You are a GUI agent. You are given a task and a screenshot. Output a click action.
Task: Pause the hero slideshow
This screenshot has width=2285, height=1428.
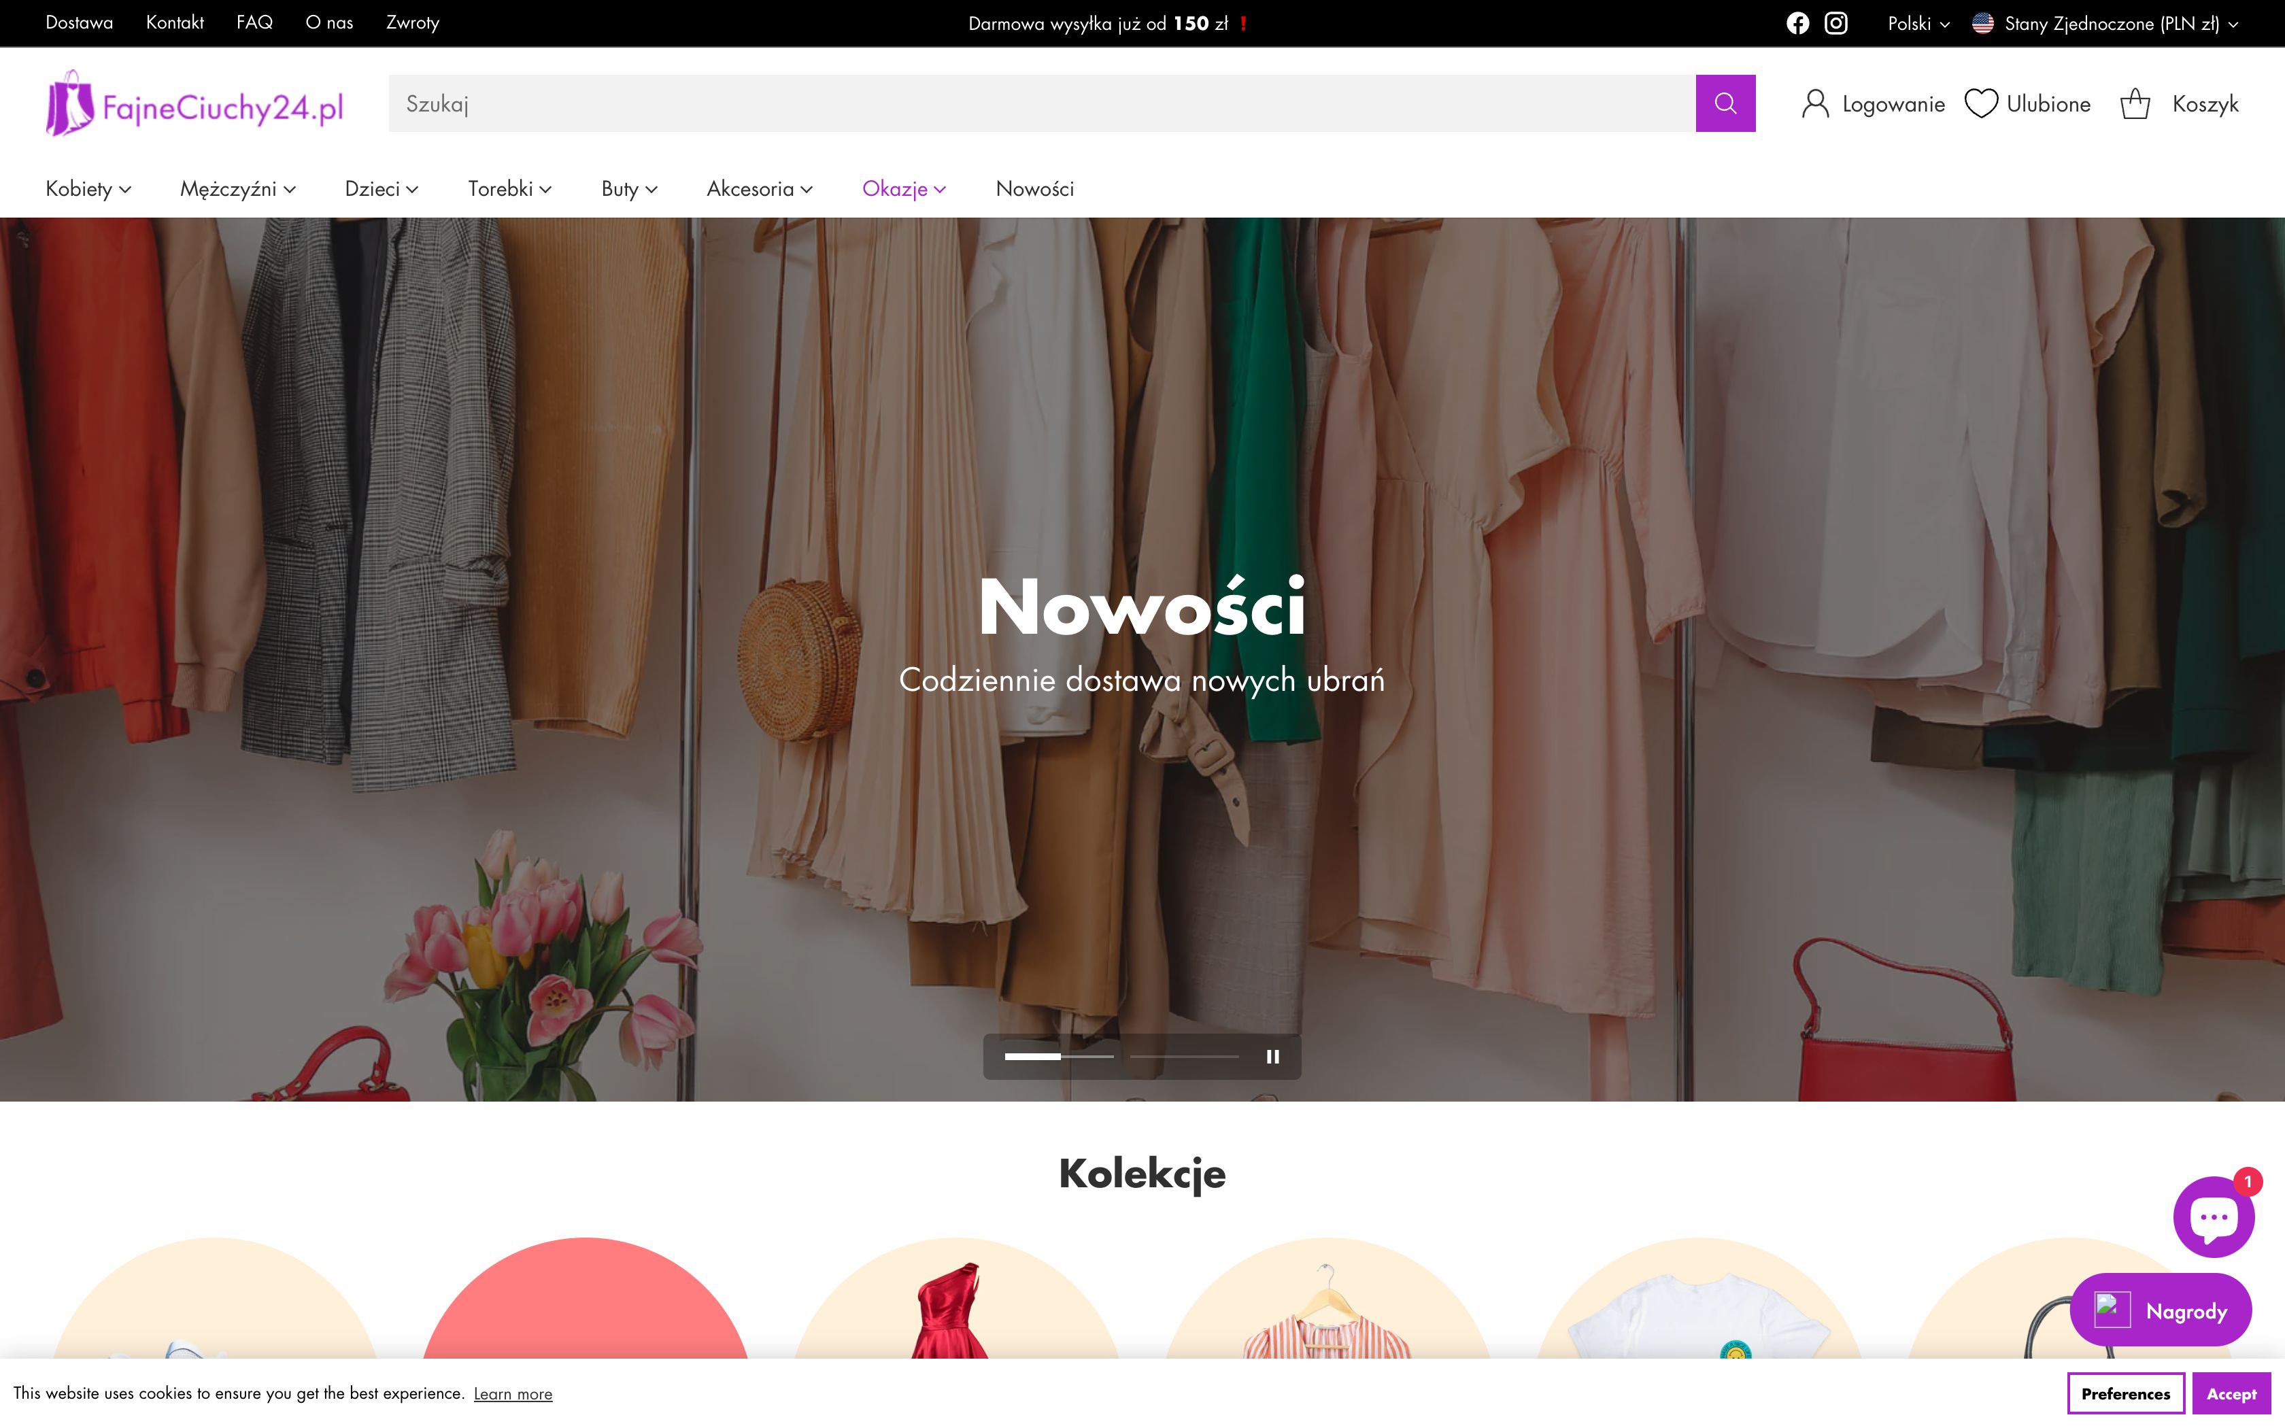coord(1272,1057)
